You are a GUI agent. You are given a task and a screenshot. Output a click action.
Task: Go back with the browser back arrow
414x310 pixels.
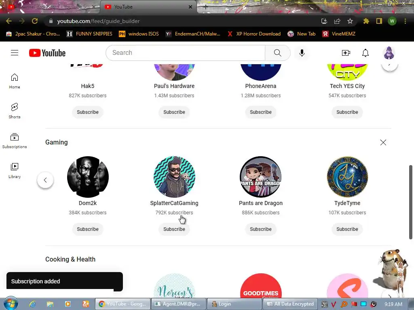(9, 21)
